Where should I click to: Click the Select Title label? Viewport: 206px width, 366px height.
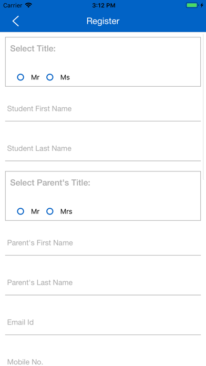pos(33,48)
